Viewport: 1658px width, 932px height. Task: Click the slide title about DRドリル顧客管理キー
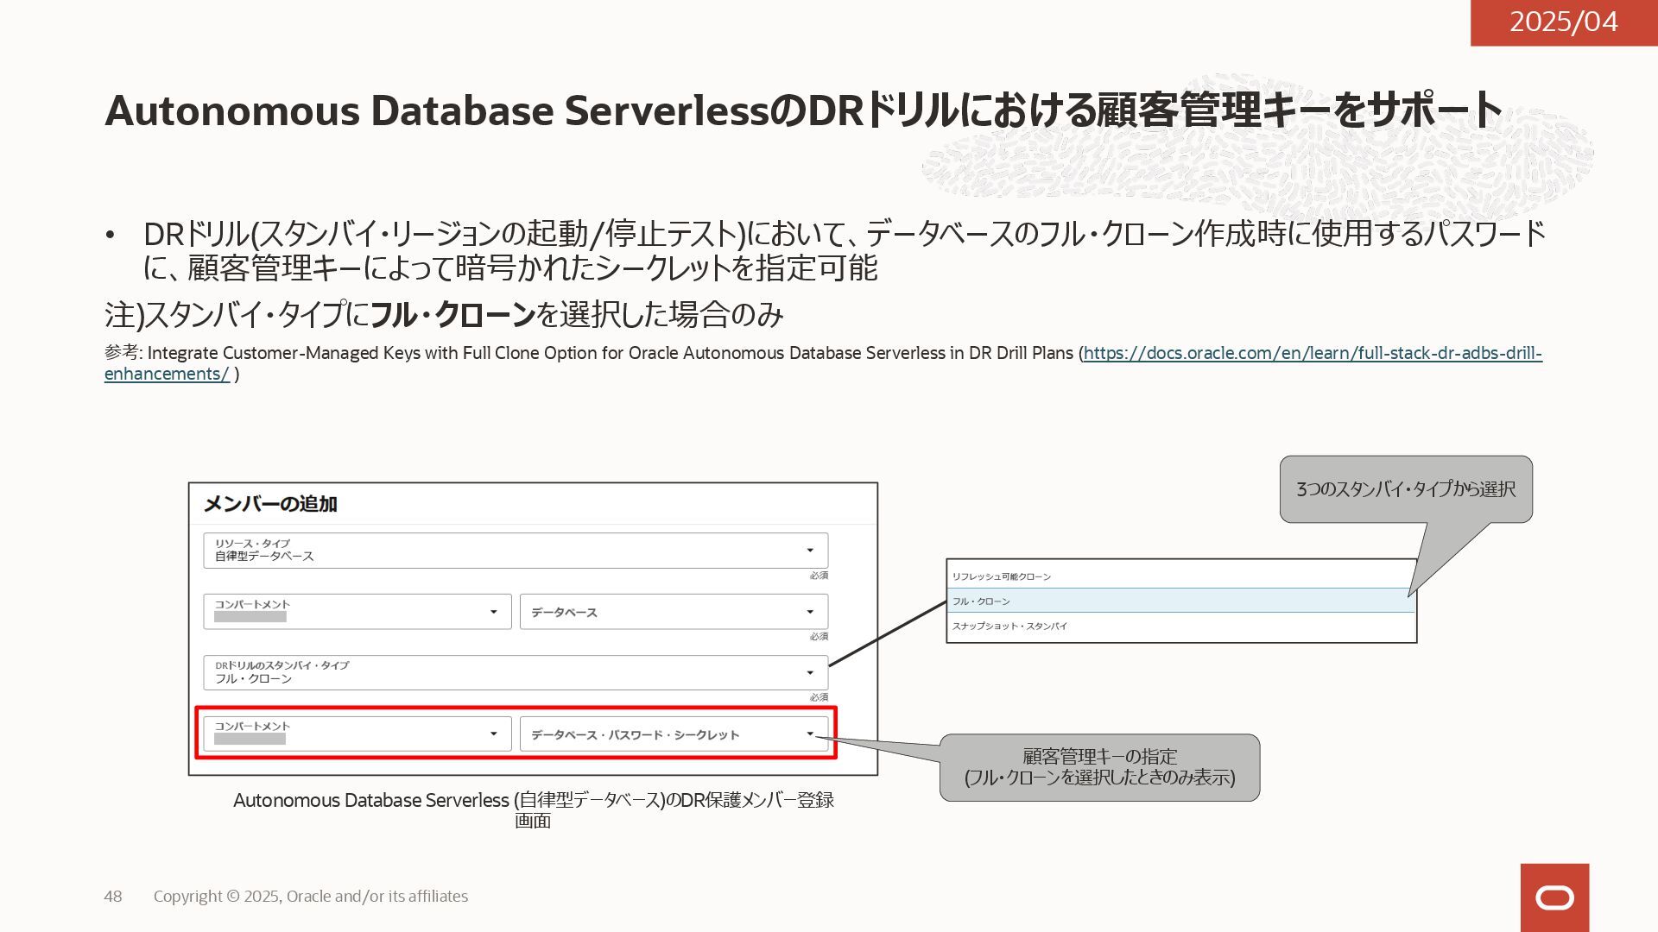coord(804,110)
